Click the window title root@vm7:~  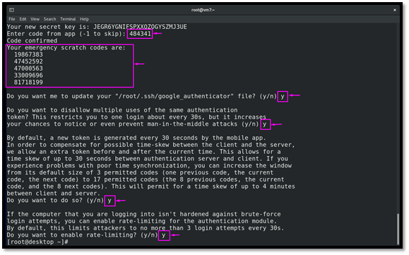click(203, 10)
